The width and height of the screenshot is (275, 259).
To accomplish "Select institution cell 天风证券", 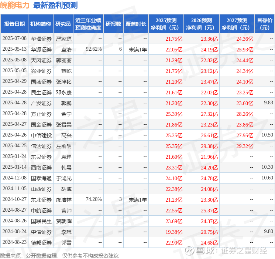I will pos(41,60).
